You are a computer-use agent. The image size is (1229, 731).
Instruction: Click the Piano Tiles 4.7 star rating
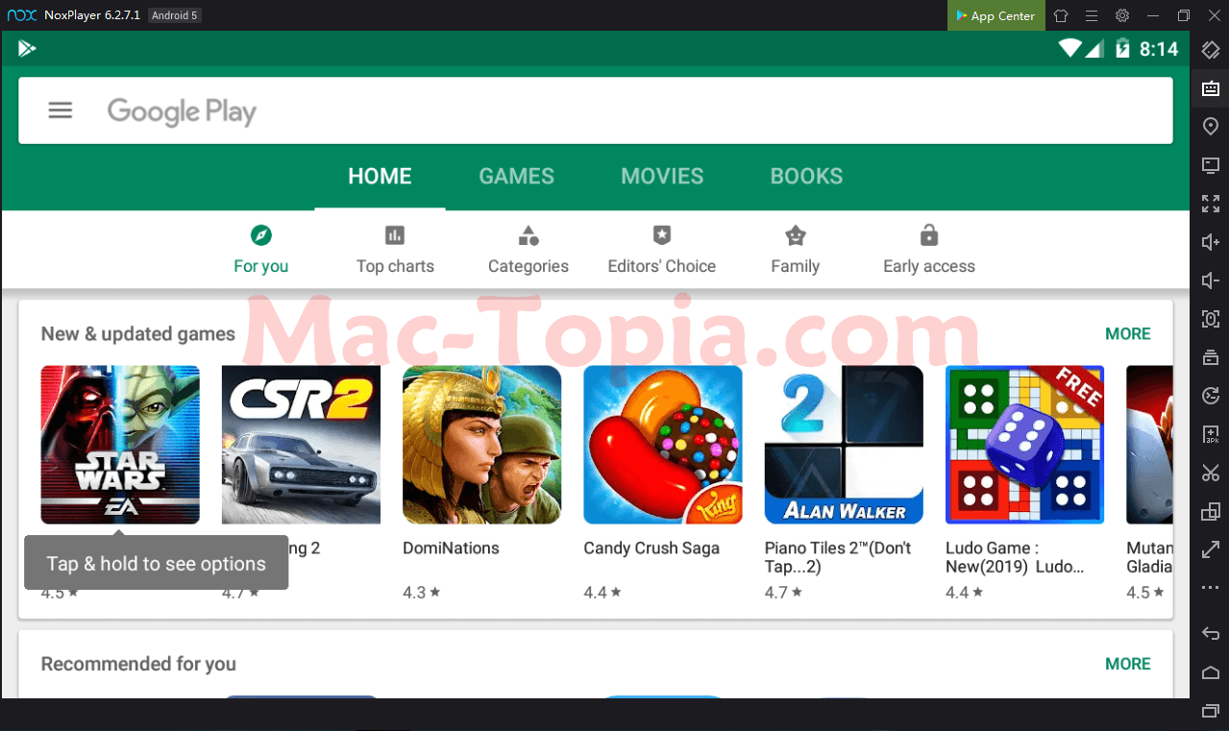coord(783,593)
